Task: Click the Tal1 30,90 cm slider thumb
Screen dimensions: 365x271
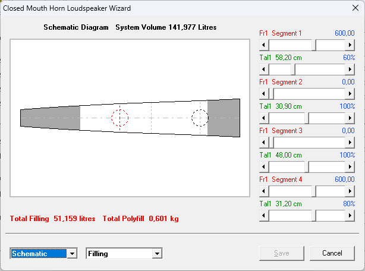Action: [307, 118]
